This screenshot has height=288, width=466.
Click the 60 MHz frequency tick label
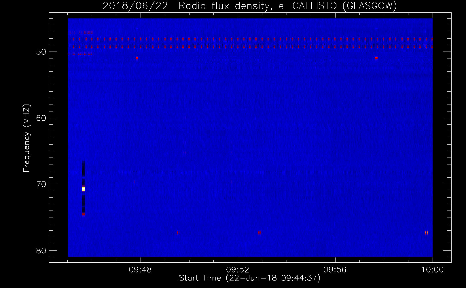pos(41,118)
